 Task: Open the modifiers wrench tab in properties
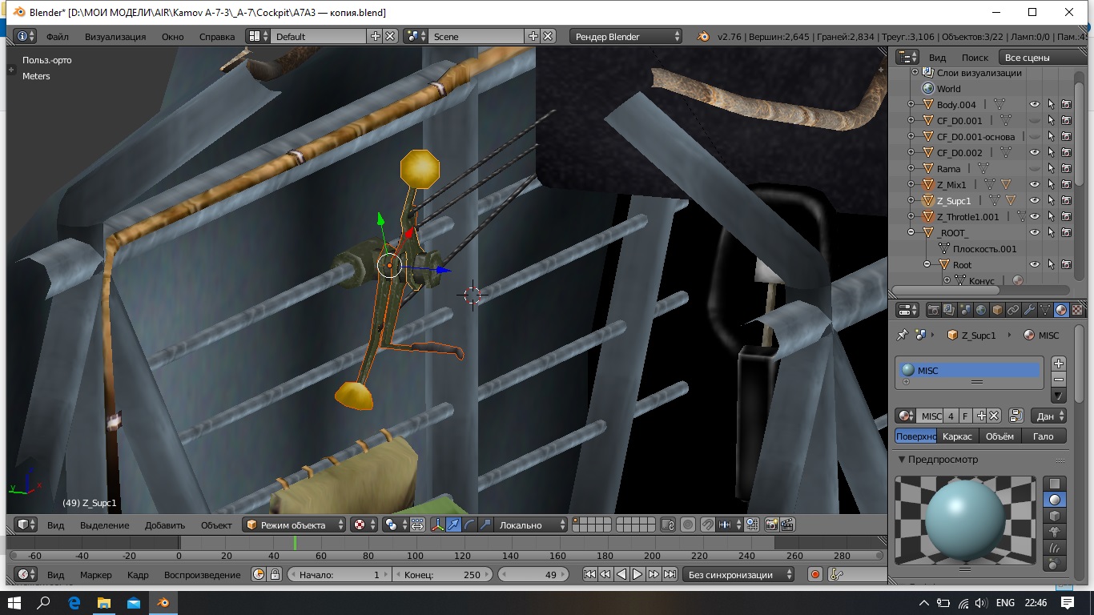[x=1029, y=310]
